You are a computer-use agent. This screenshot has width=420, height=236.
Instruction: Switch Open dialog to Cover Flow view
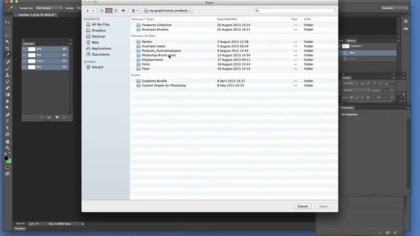coord(123,10)
